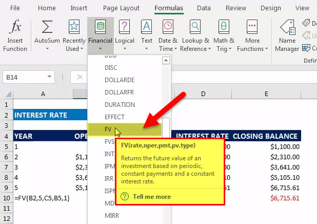Click Create from Selection icon
The height and width of the screenshot is (224, 317).
(306, 48)
